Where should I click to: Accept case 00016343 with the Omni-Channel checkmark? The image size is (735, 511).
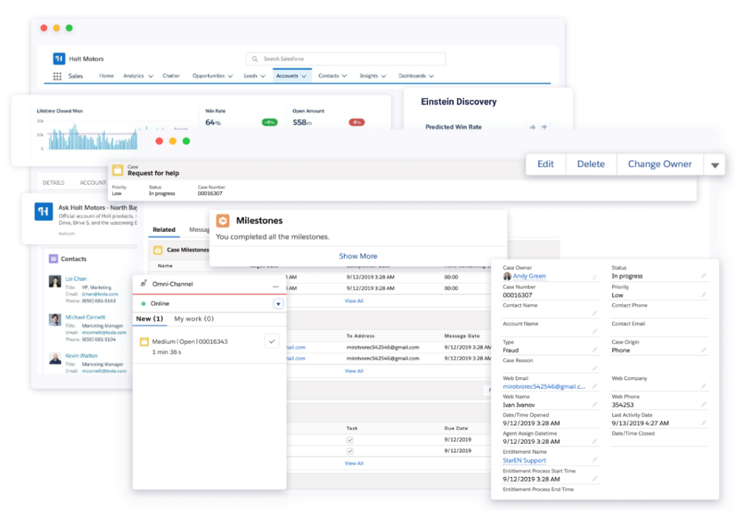click(271, 341)
